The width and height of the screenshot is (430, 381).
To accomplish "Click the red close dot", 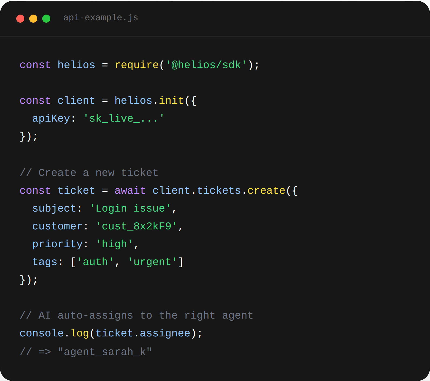I will coord(20,19).
